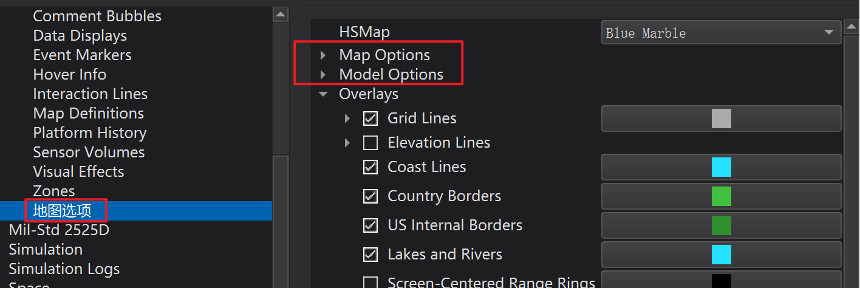Screen dimensions: 860x288
Task: Select Map Definitions in preferences list
Action: 88,114
